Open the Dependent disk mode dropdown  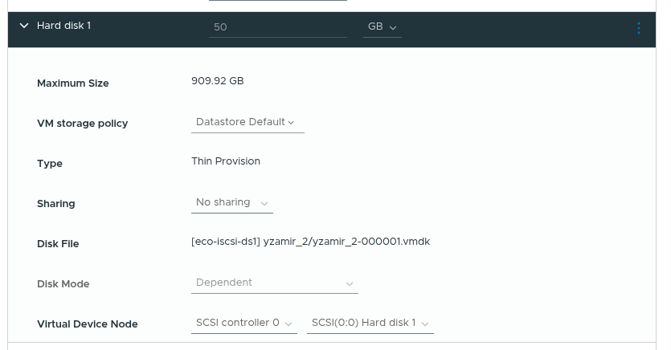pyautogui.click(x=275, y=283)
